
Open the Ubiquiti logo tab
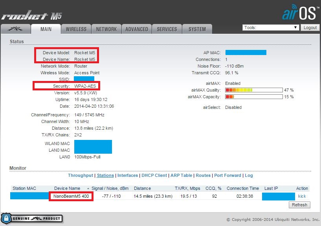click(16, 29)
